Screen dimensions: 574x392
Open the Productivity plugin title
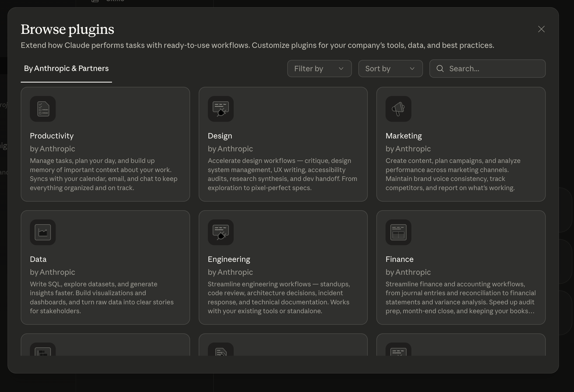(52, 136)
